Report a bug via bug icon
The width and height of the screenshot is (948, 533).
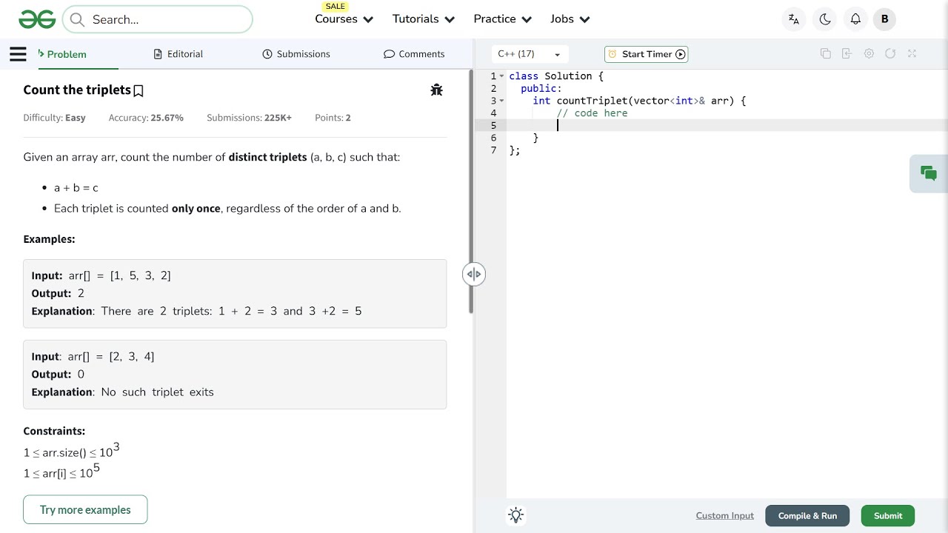click(436, 90)
